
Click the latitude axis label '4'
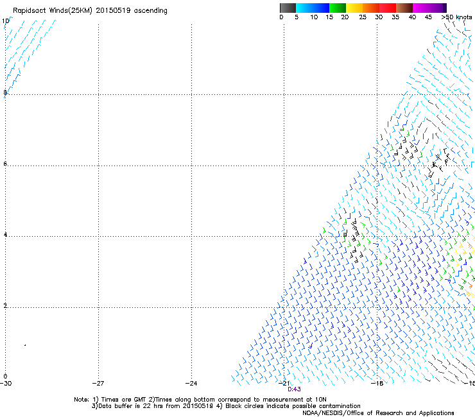coord(5,234)
